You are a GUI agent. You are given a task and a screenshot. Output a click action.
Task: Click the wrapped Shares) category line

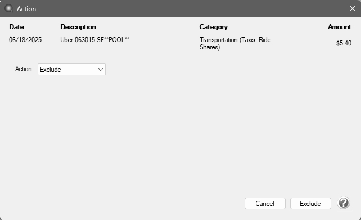pyautogui.click(x=210, y=47)
